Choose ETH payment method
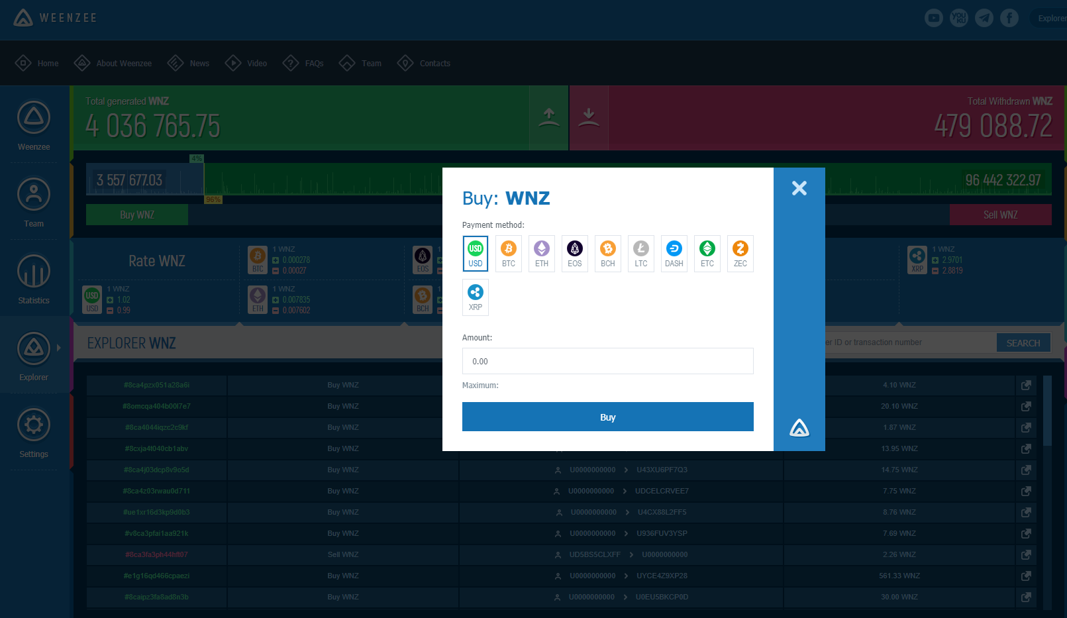The image size is (1067, 618). [x=542, y=254]
